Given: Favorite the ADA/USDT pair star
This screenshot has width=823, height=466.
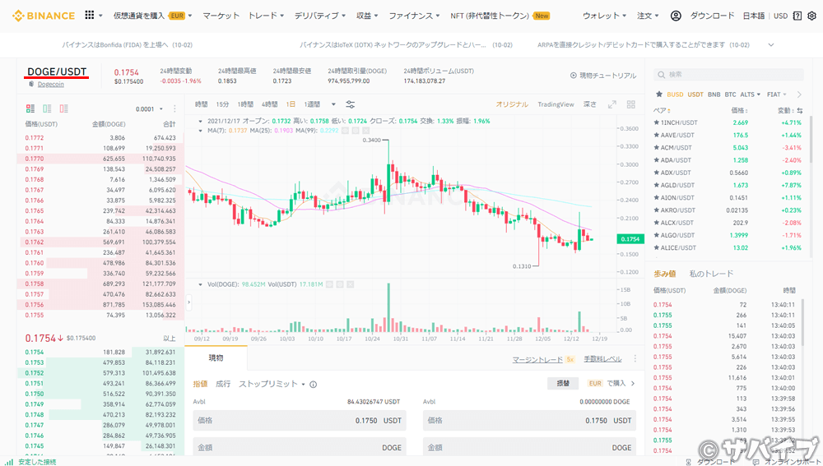Looking at the screenshot, I should (656, 160).
